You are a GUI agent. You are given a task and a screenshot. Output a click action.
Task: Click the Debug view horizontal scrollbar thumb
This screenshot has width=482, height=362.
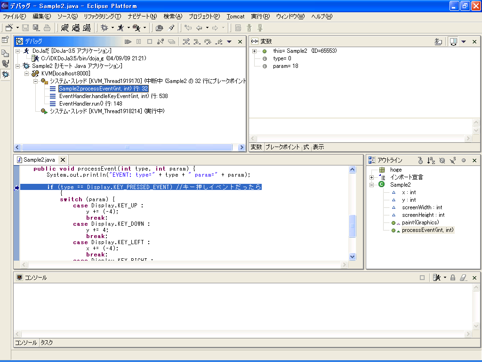(x=127, y=148)
